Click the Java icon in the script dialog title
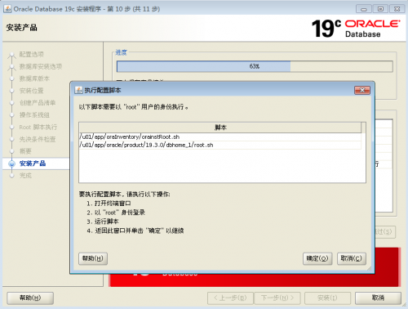Image resolution: width=408 pixels, height=309 pixels. [x=78, y=90]
